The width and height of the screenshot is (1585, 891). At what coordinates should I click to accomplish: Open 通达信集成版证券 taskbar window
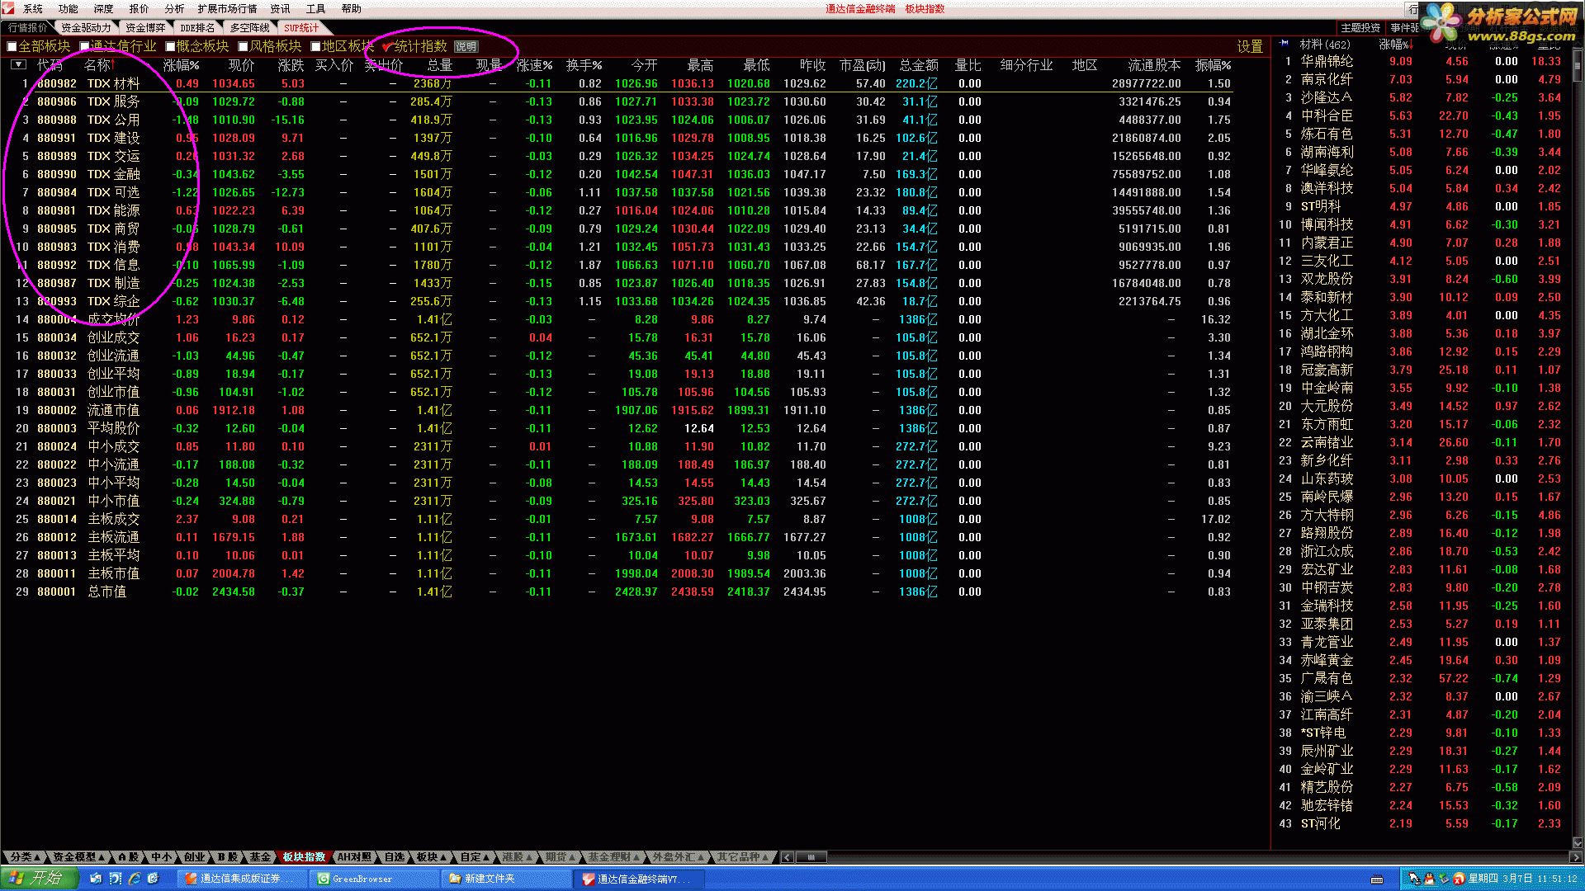click(x=243, y=879)
